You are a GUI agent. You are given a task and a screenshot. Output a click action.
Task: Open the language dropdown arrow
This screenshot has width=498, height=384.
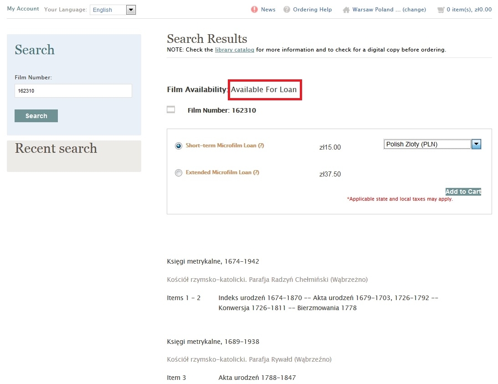coord(131,10)
